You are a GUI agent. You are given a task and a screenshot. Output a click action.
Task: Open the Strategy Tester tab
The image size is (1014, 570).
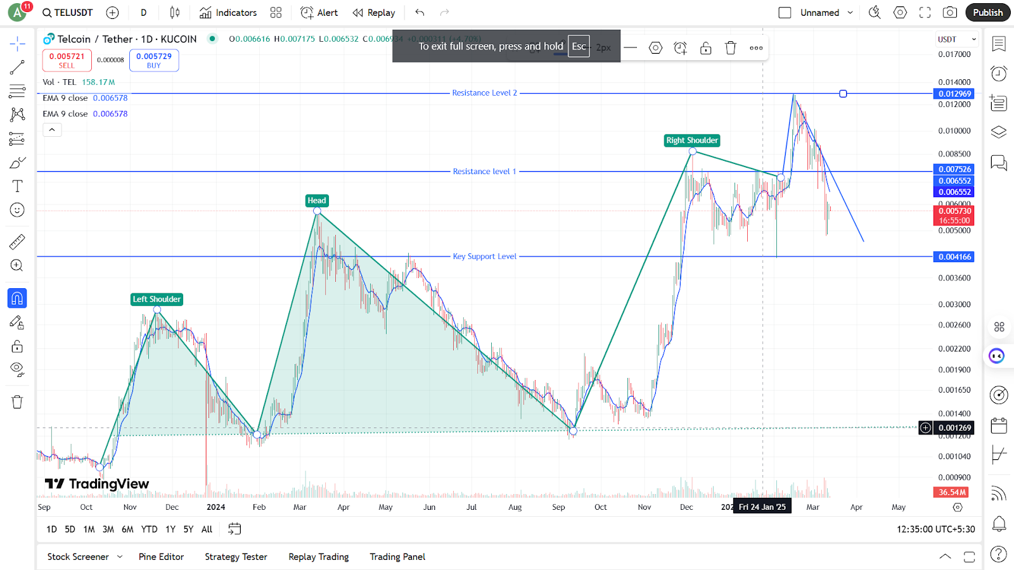tap(236, 557)
